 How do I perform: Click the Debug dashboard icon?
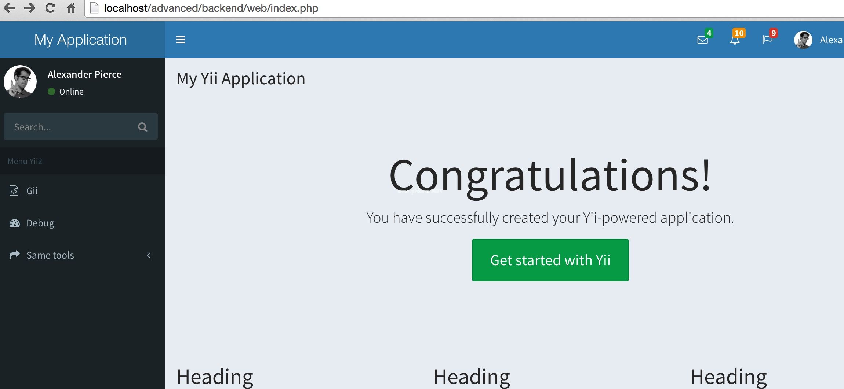coord(15,223)
